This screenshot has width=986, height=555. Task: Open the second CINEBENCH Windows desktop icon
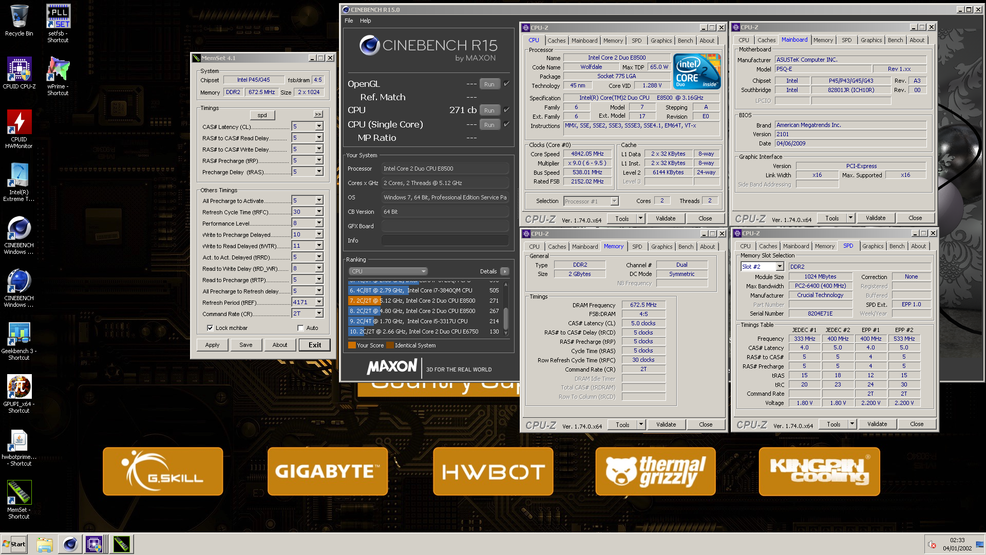(19, 288)
